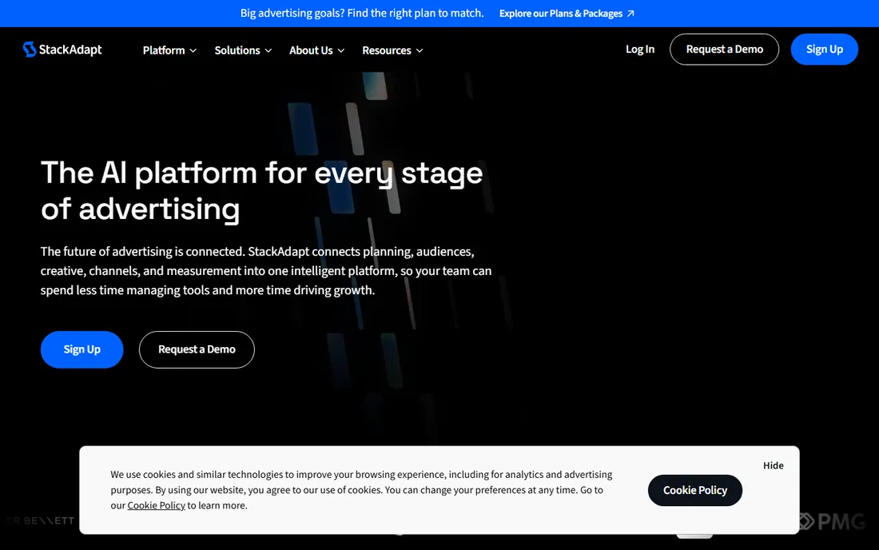879x550 pixels.
Task: Click the hero headline about AI platform
Action: [x=262, y=190]
